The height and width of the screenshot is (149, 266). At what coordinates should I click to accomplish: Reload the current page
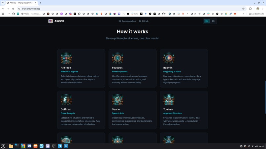click(x=13, y=9)
